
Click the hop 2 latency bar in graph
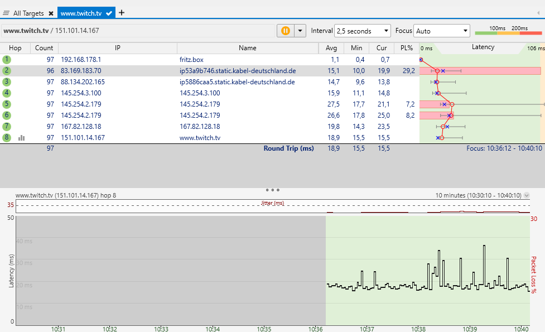pos(480,70)
